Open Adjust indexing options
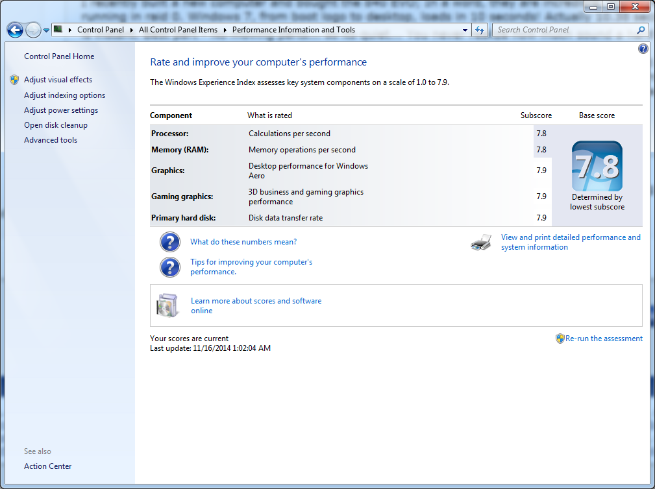655x489 pixels. 64,95
